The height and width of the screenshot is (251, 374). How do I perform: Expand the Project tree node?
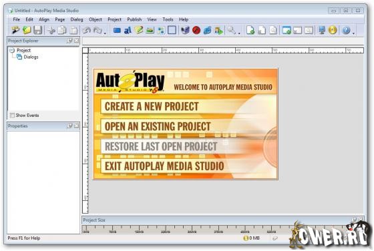pos(12,50)
